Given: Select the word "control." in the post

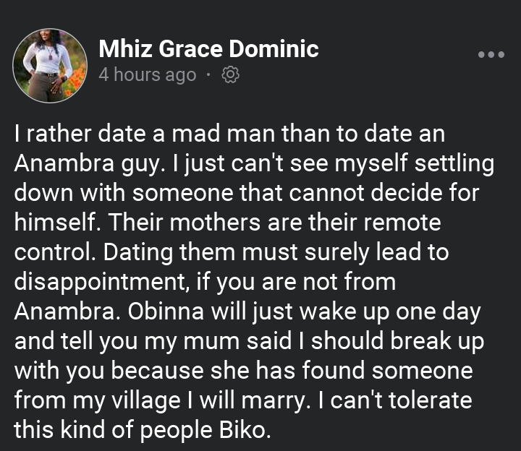Looking at the screenshot, I should coord(54,253).
